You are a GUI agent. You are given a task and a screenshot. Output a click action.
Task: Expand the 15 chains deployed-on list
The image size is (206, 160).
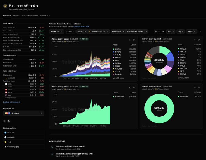(24, 113)
